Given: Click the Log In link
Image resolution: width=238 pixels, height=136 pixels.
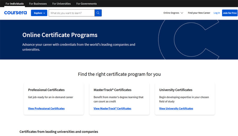Looking at the screenshot, I should tap(217, 13).
